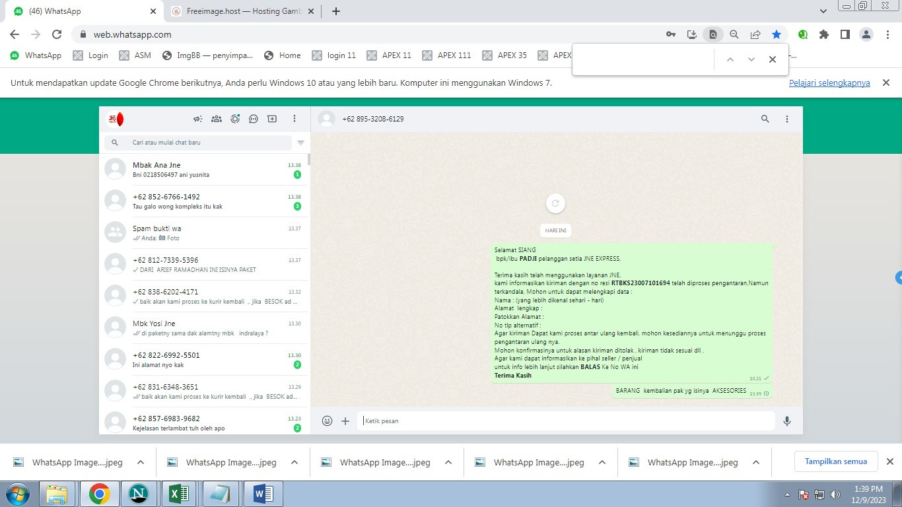The image size is (902, 507).
Task: Click the install app icon in the address bar
Action: point(692,34)
